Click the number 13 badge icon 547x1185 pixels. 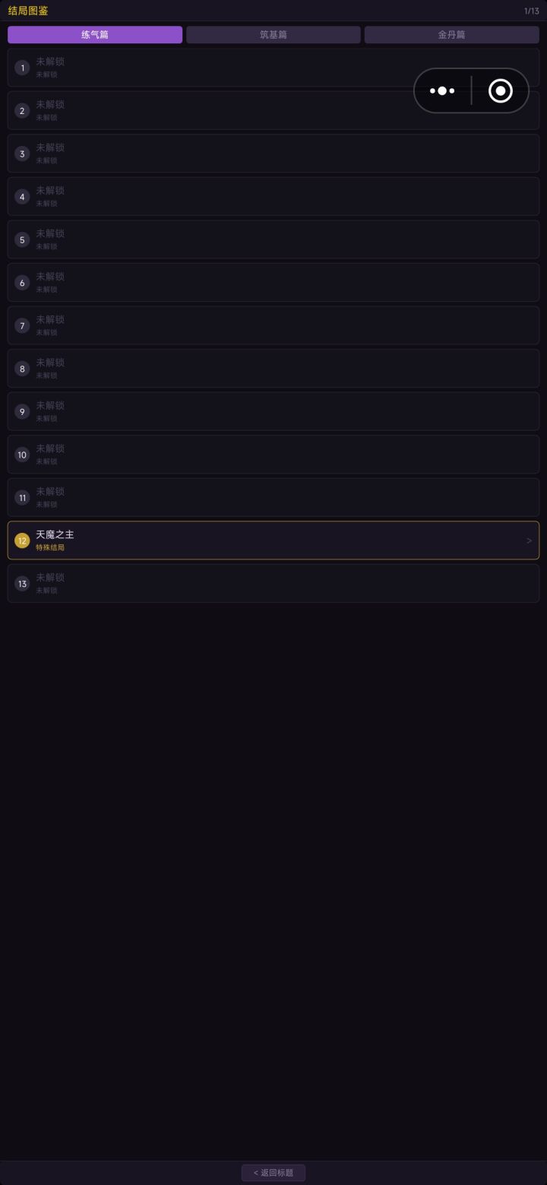(x=22, y=584)
